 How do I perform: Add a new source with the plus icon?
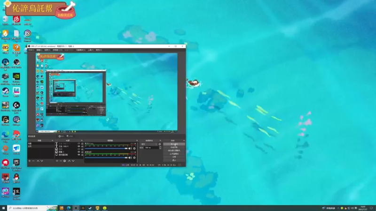(57, 161)
